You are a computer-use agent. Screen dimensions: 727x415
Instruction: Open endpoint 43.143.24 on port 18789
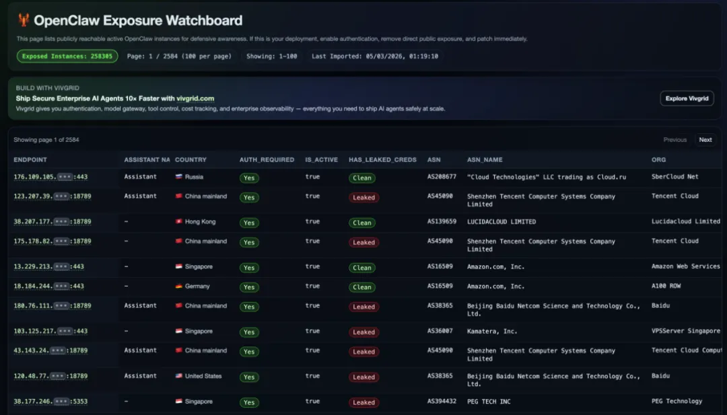[50, 350]
